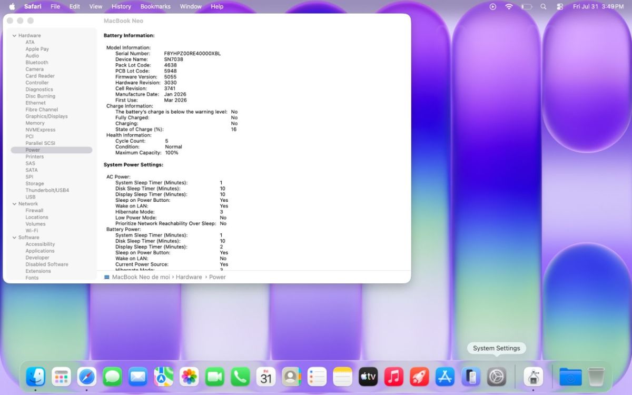Open the Phone app in Dock

240,377
